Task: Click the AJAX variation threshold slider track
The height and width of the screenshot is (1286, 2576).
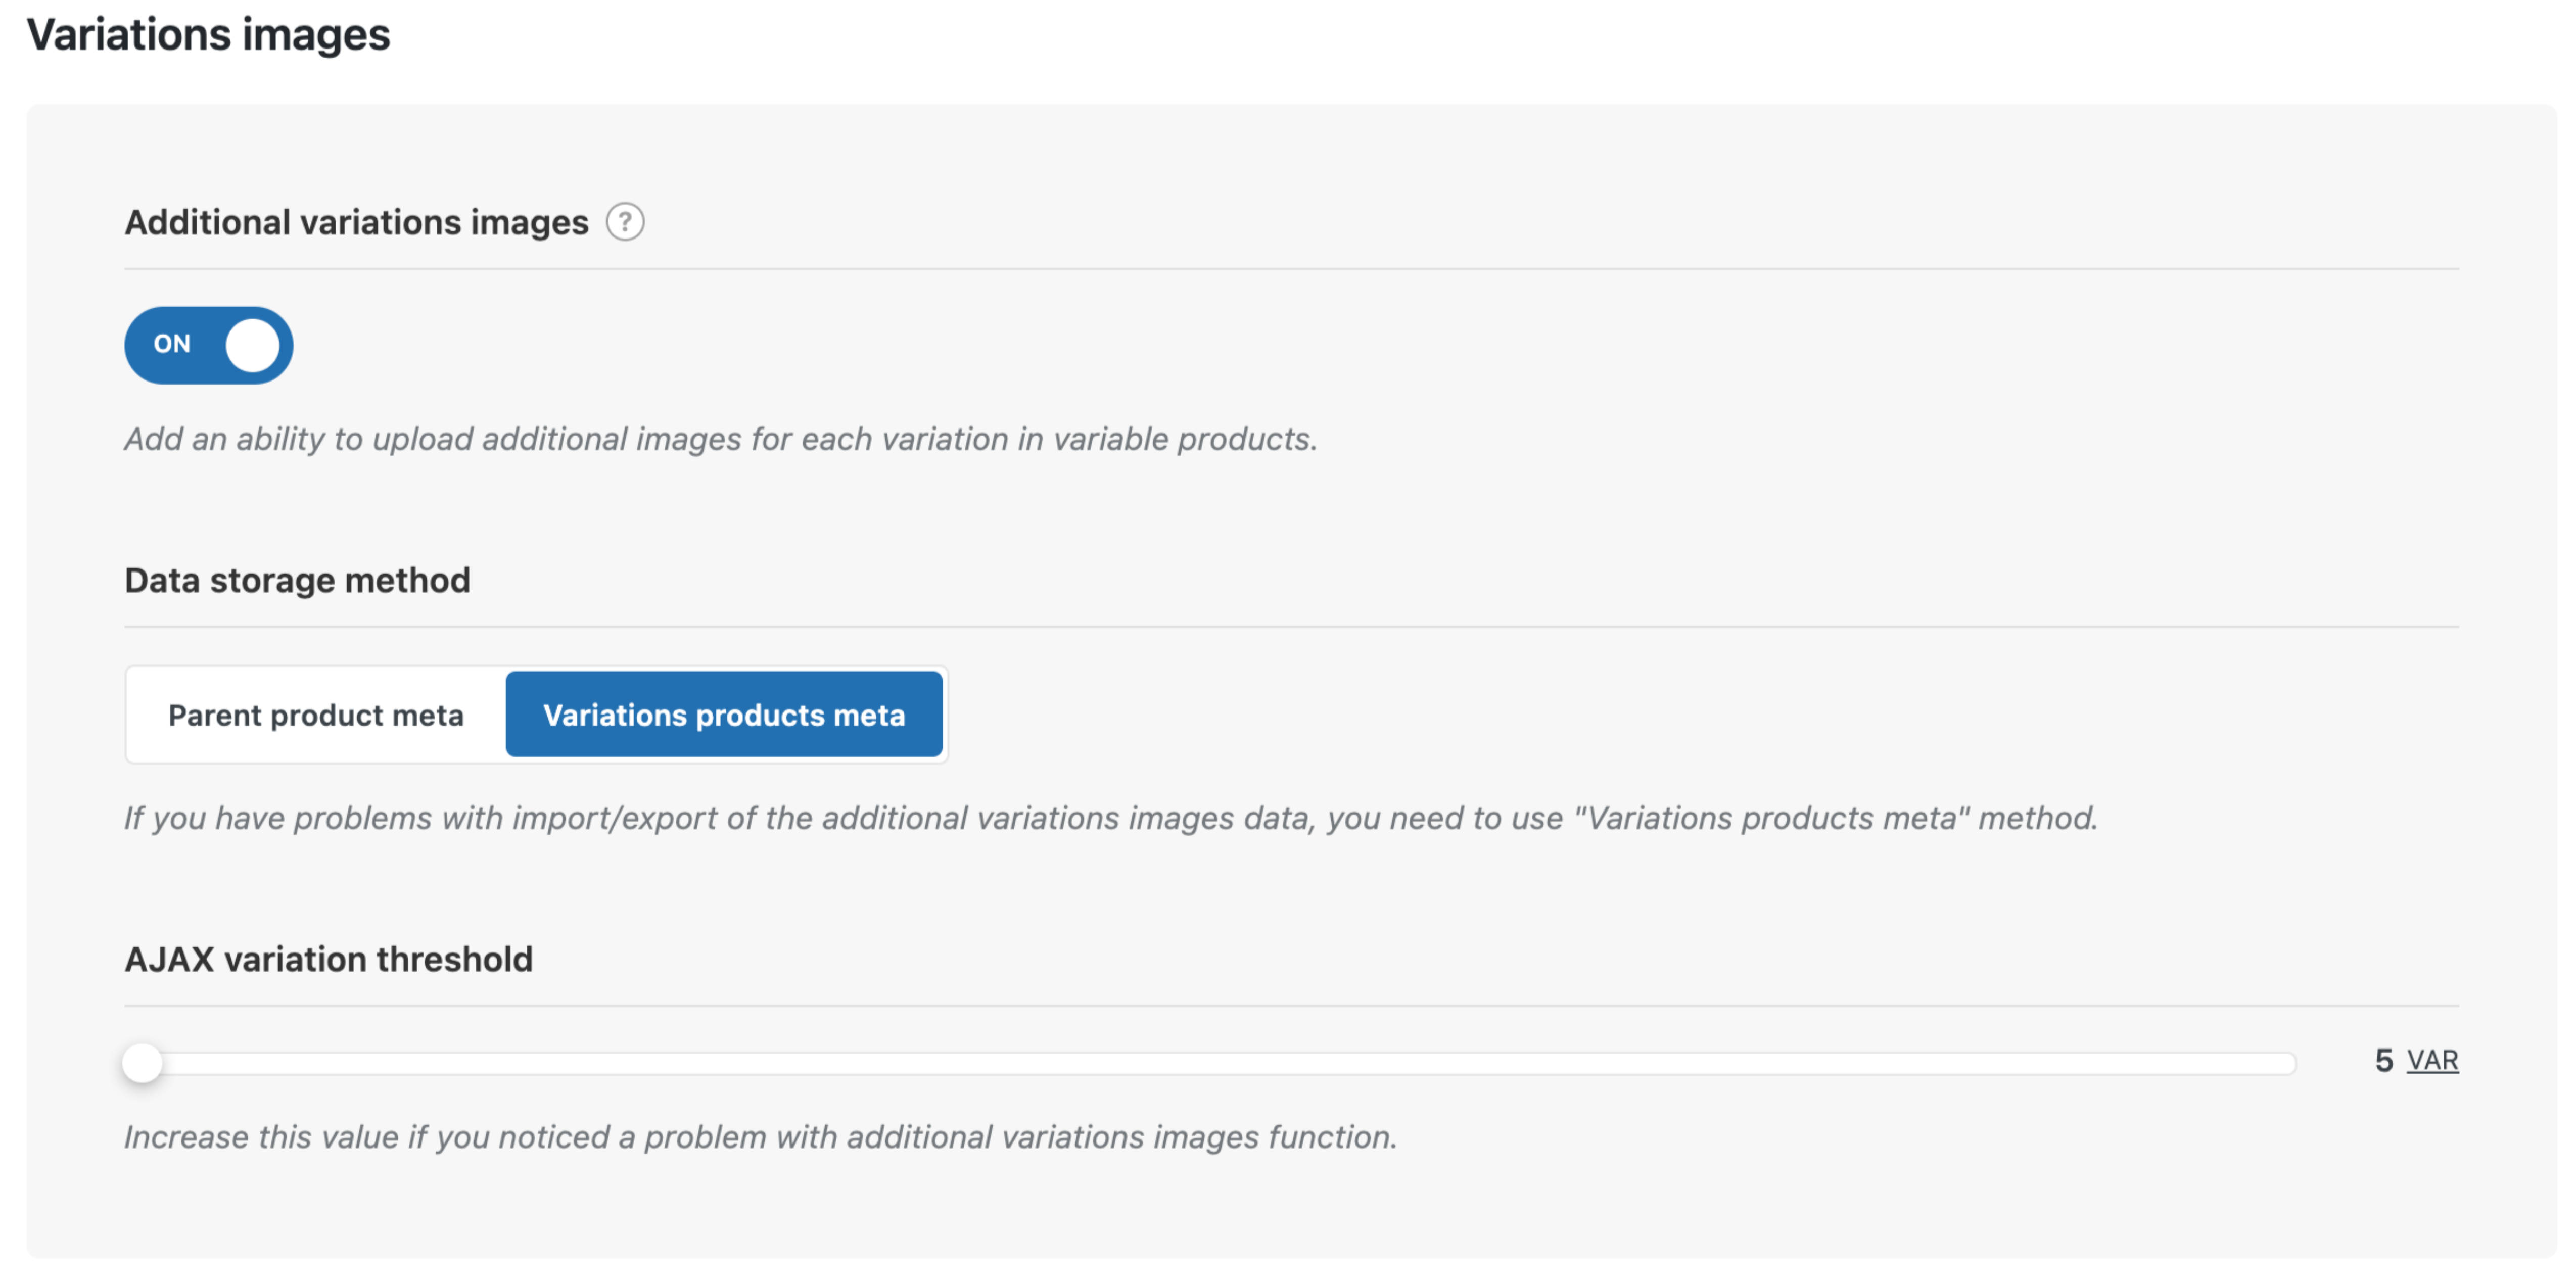Action: point(1210,1063)
